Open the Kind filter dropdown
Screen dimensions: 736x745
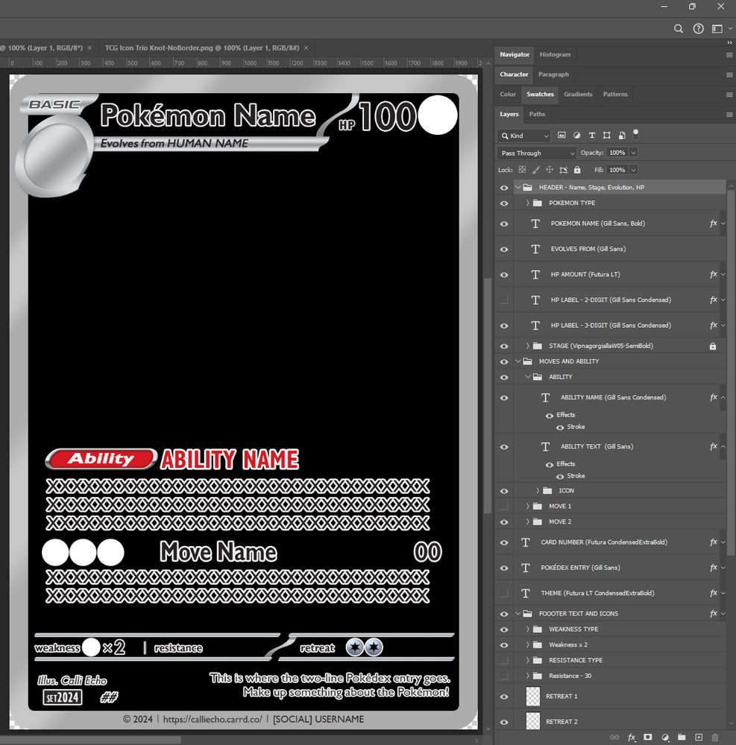coord(523,136)
